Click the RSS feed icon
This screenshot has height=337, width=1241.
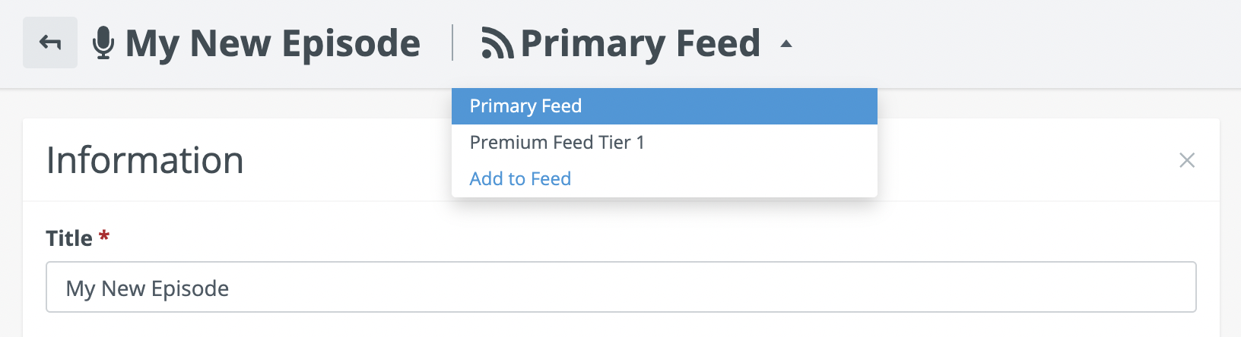coord(497,43)
